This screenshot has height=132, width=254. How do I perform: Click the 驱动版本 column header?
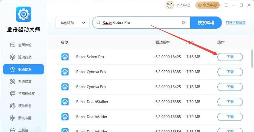tap(162, 42)
